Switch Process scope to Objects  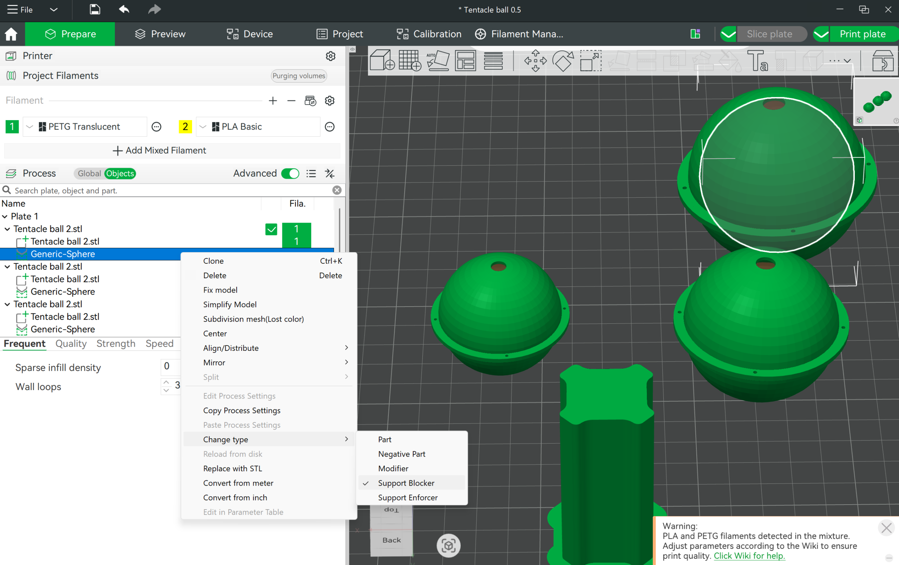pyautogui.click(x=120, y=173)
